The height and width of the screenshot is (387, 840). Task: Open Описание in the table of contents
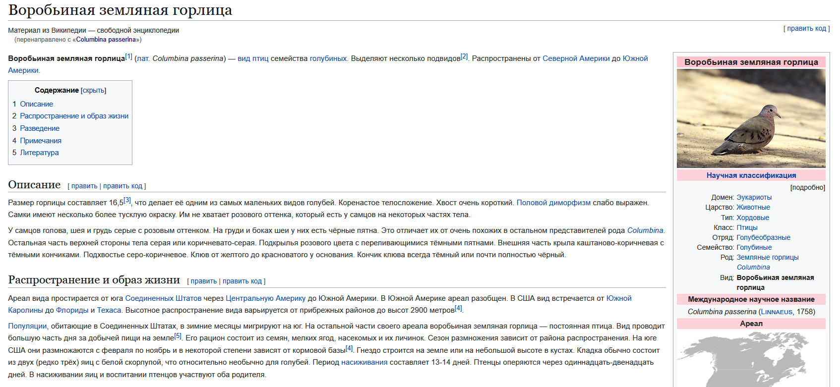36,104
